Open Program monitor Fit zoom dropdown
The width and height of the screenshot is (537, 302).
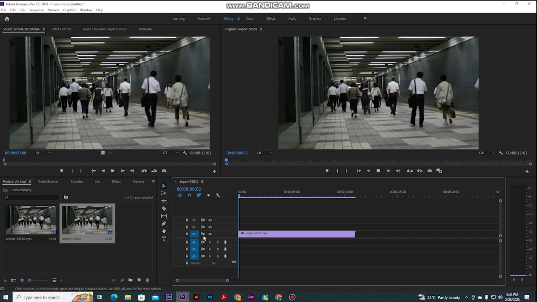(264, 153)
